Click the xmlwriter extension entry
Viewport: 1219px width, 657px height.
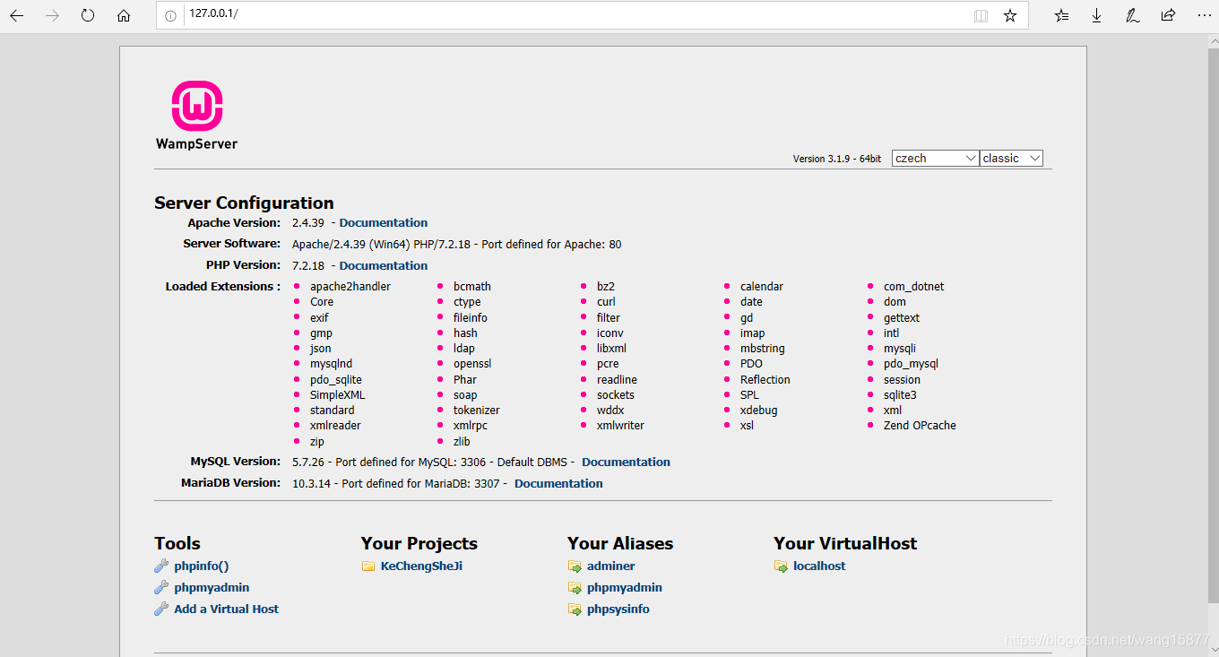click(x=620, y=425)
